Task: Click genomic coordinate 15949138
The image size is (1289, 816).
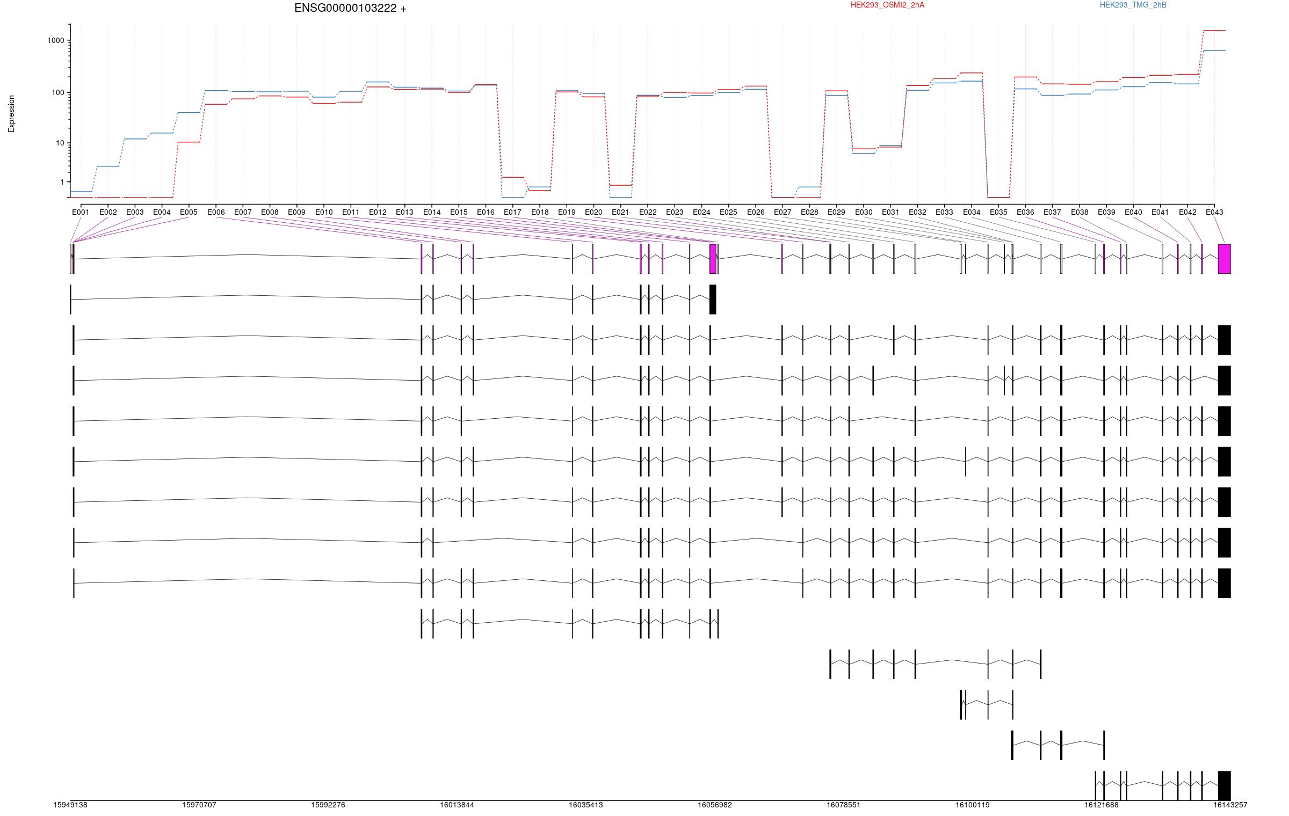Action: (70, 805)
